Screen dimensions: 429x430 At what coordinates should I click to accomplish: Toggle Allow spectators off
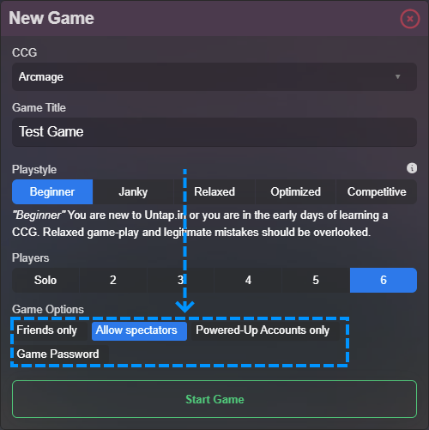tap(139, 331)
